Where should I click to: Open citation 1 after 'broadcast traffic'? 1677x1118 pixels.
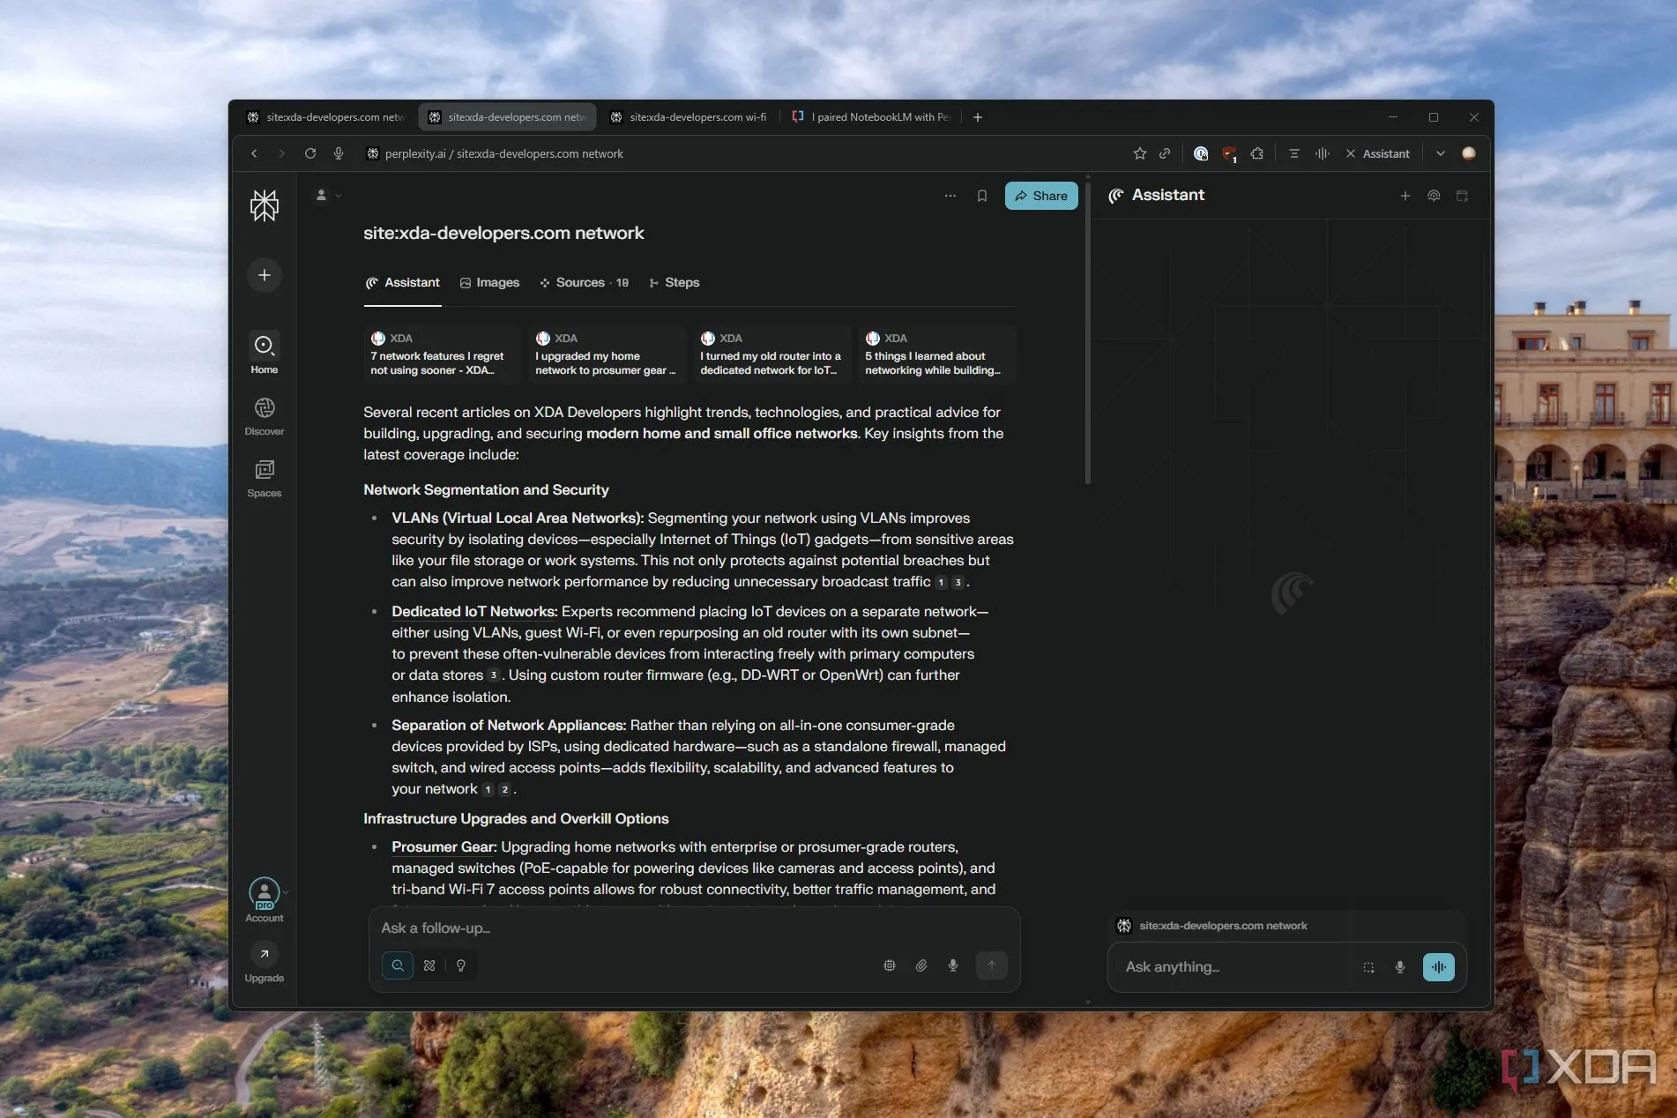941,582
